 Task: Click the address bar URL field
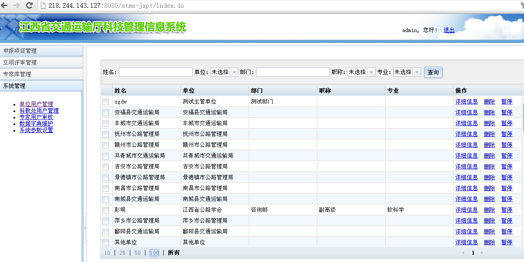(x=278, y=6)
